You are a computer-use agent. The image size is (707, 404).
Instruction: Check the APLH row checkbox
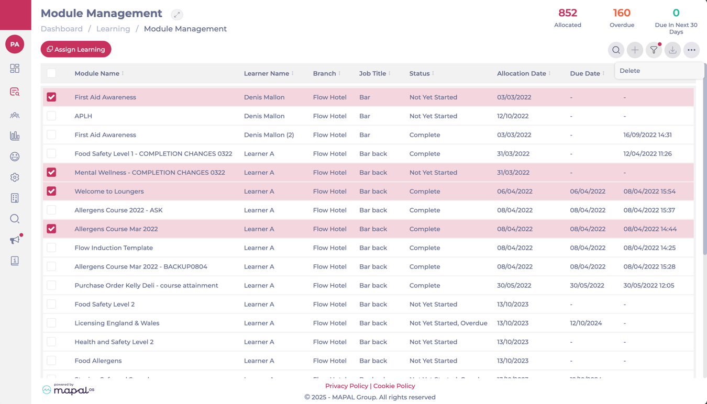tap(51, 116)
